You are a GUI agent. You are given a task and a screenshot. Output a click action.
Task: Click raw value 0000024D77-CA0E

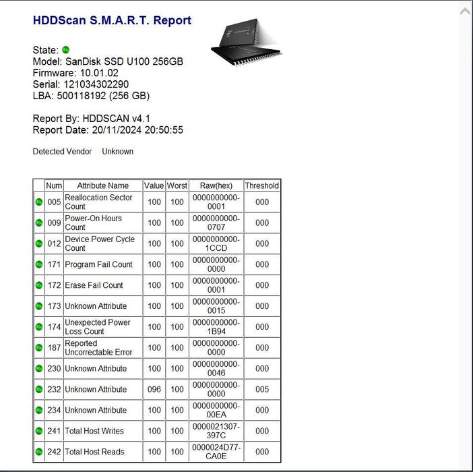coord(216,452)
